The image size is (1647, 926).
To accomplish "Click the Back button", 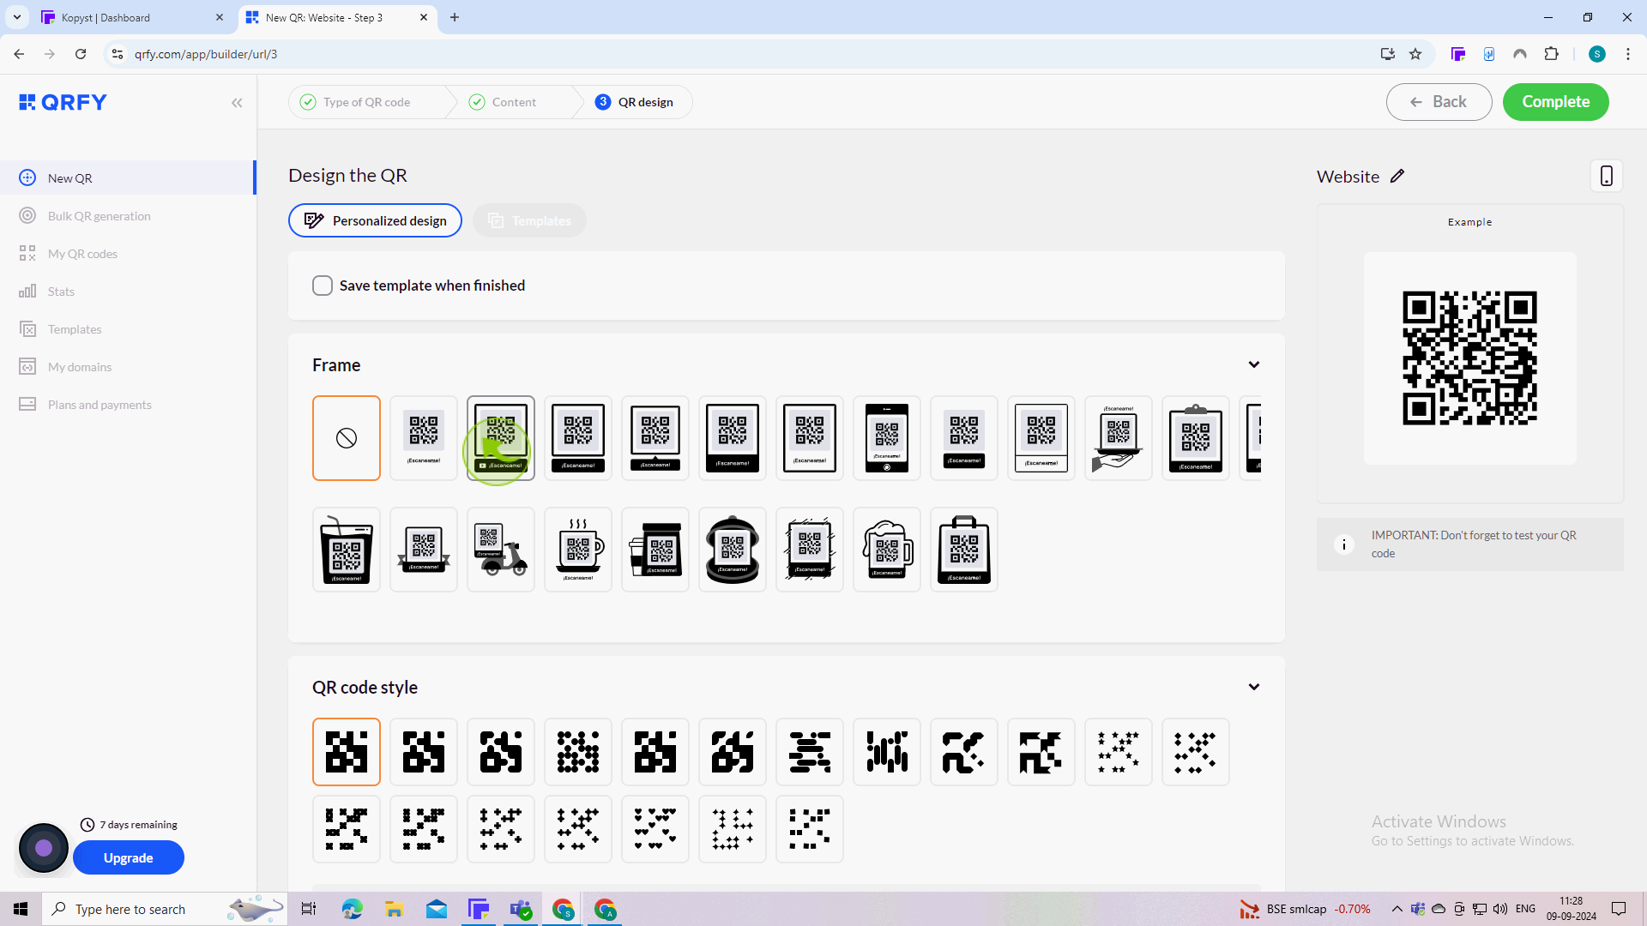I will tap(1439, 102).
